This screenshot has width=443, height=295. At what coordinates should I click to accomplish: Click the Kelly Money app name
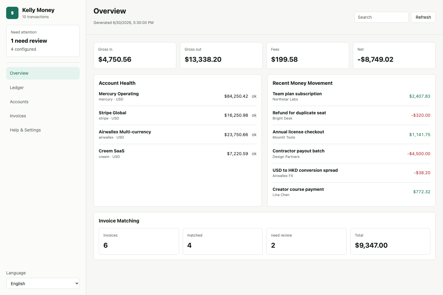38,10
